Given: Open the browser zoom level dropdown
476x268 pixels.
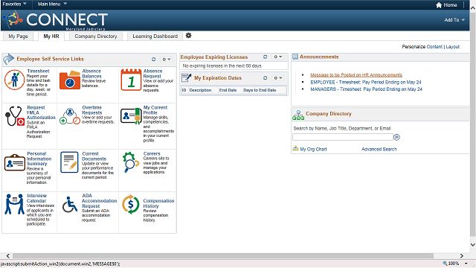Looking at the screenshot, I should click(466, 264).
